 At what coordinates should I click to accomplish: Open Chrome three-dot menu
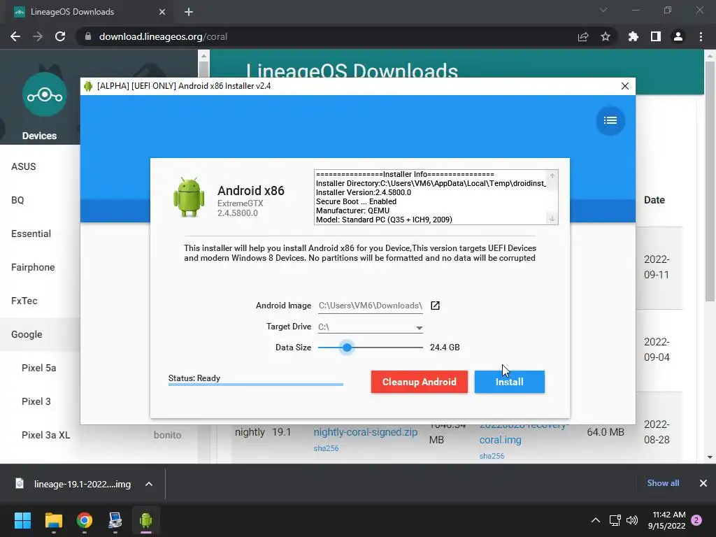click(x=701, y=36)
